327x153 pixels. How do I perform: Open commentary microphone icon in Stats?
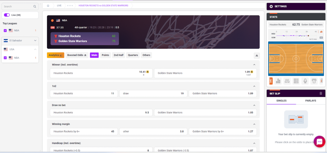click(305, 81)
